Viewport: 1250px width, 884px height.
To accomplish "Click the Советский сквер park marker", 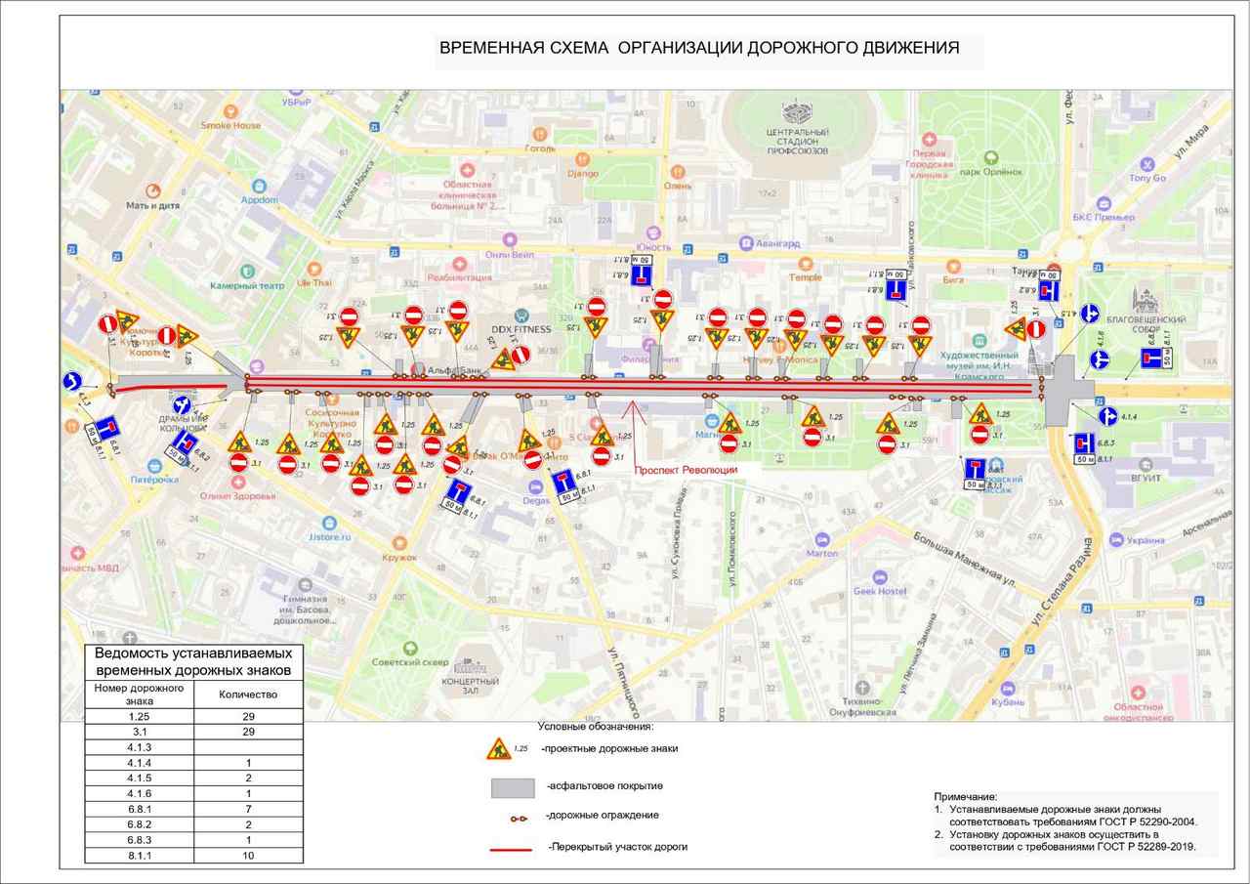I will 408,647.
